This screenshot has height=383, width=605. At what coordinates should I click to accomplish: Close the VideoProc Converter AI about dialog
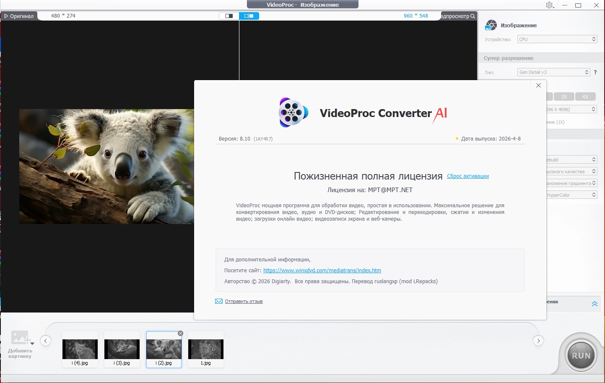(538, 85)
